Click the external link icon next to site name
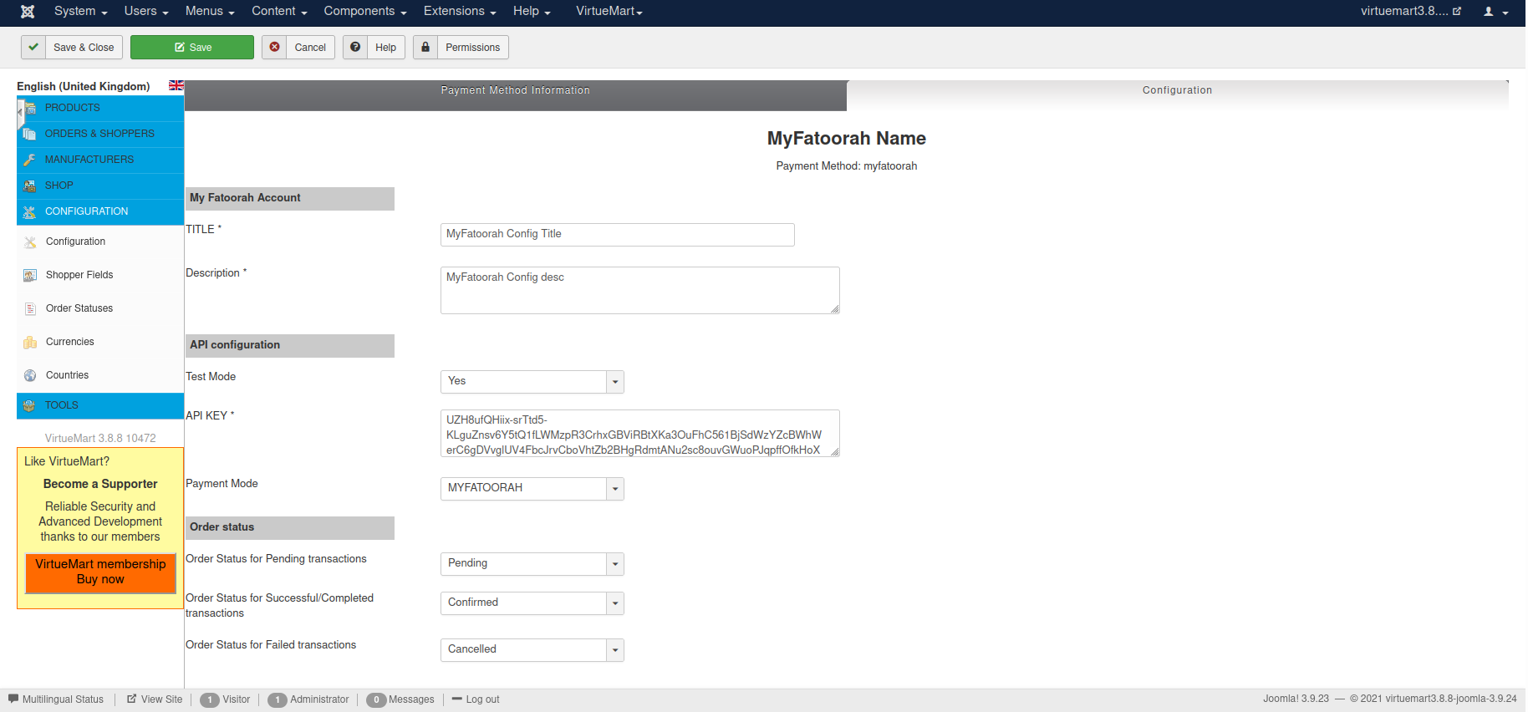Viewport: 1528px width, 712px height. [1457, 12]
